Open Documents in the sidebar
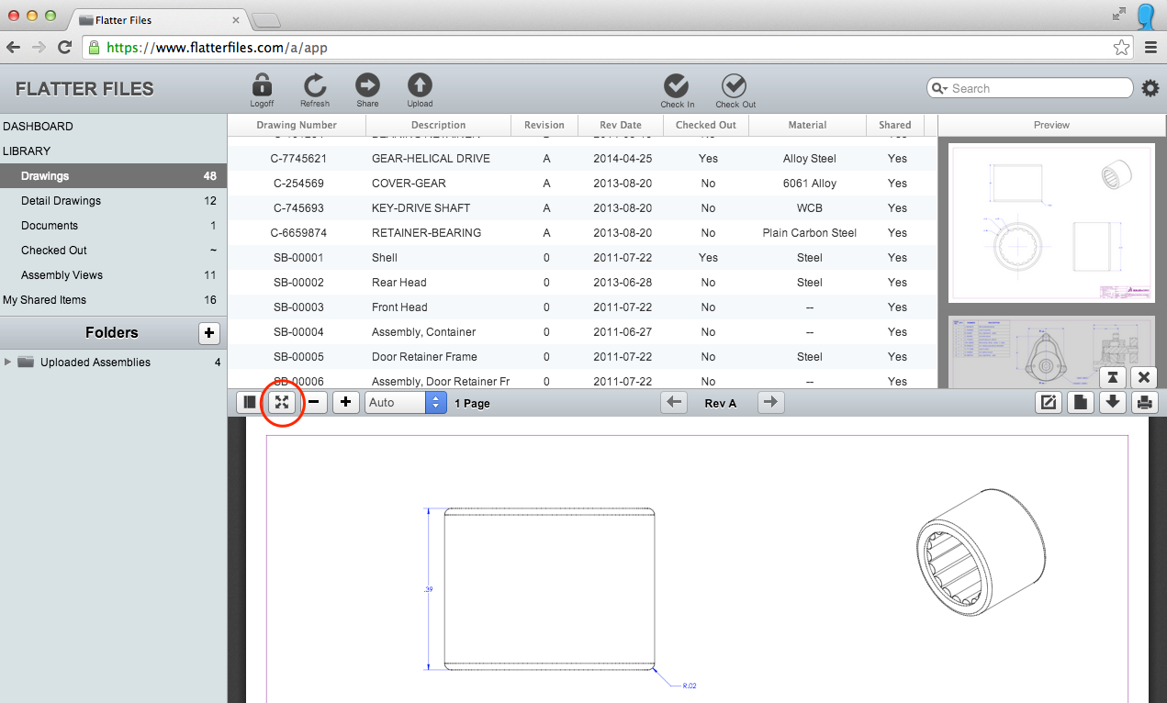Image resolution: width=1167 pixels, height=703 pixels. tap(113, 226)
